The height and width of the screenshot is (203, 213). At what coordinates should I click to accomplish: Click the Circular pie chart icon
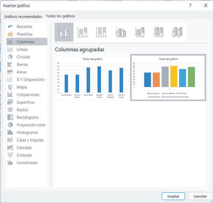(x=10, y=57)
